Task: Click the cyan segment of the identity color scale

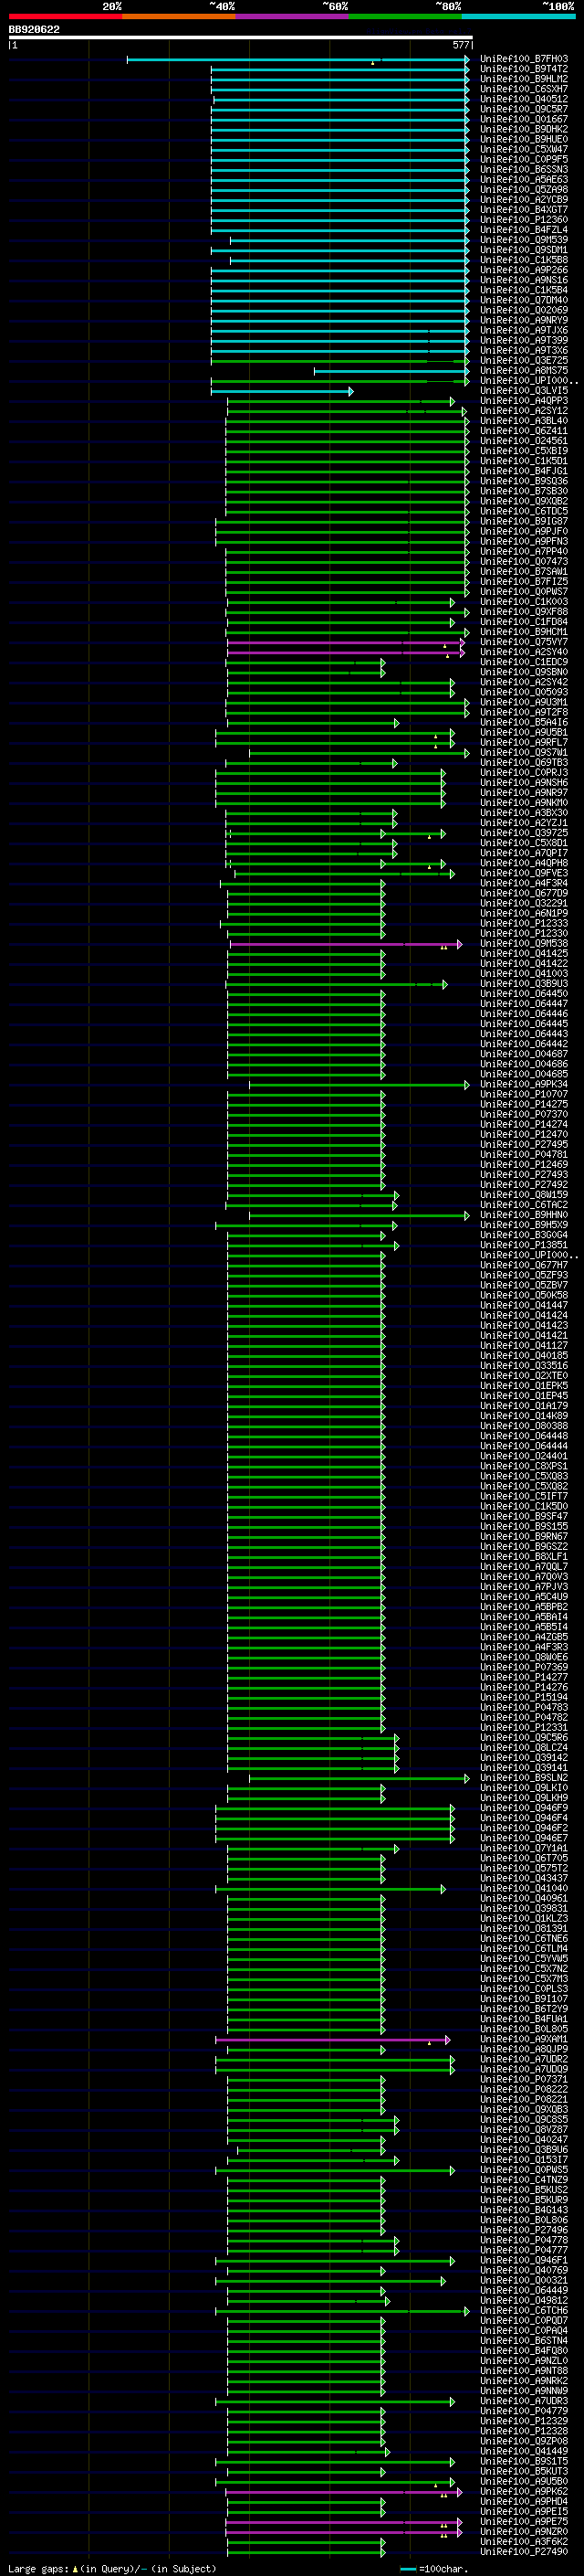Action: point(518,16)
